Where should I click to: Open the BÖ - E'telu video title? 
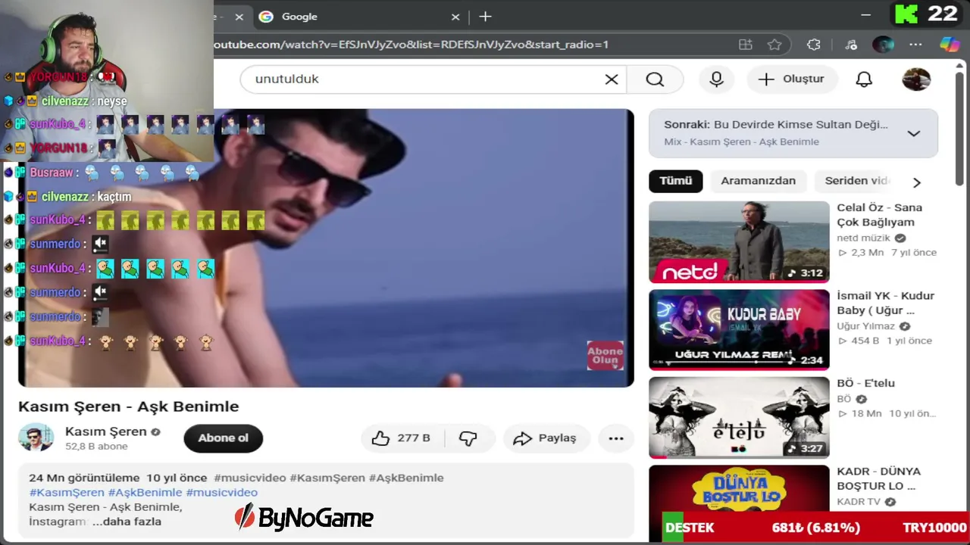(865, 383)
